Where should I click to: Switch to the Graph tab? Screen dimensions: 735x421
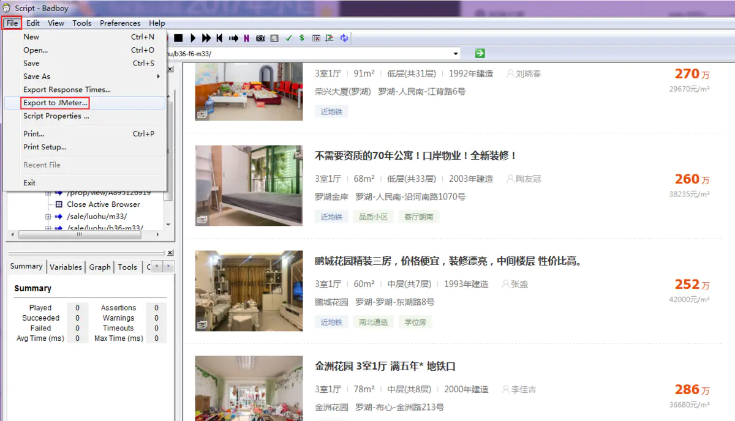tap(100, 267)
